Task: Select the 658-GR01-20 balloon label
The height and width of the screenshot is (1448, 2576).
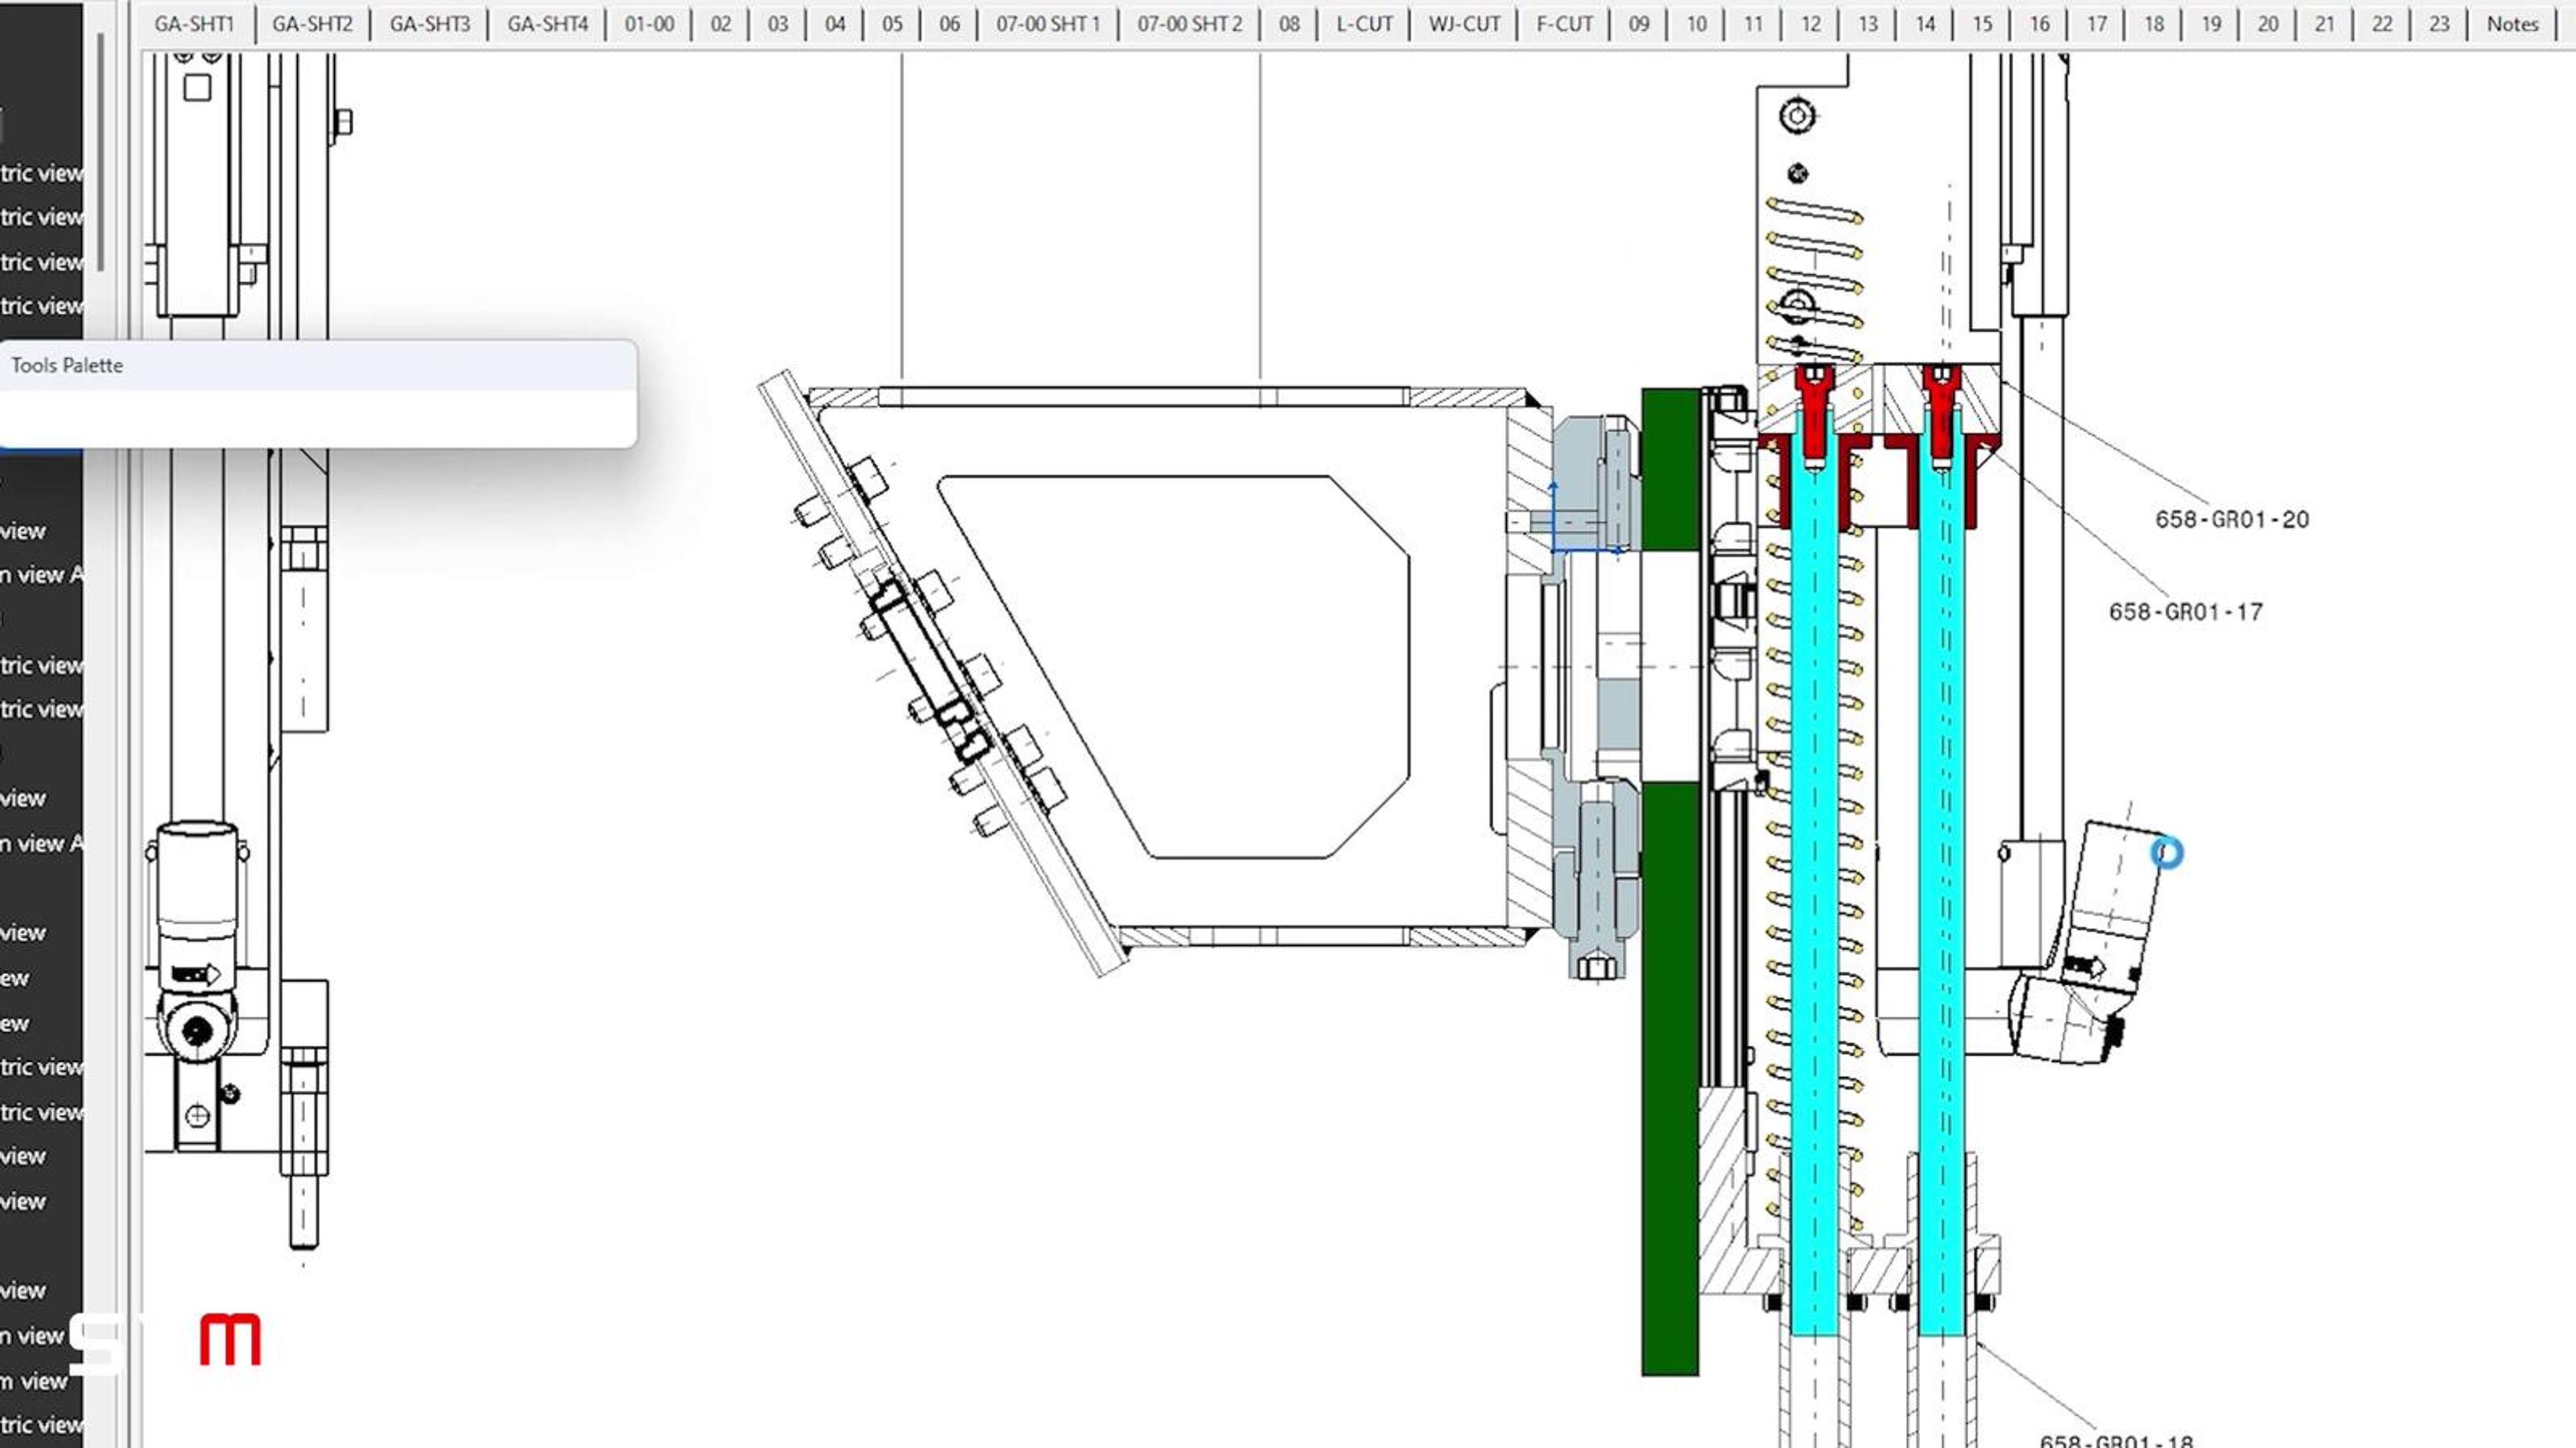Action: click(x=2231, y=520)
